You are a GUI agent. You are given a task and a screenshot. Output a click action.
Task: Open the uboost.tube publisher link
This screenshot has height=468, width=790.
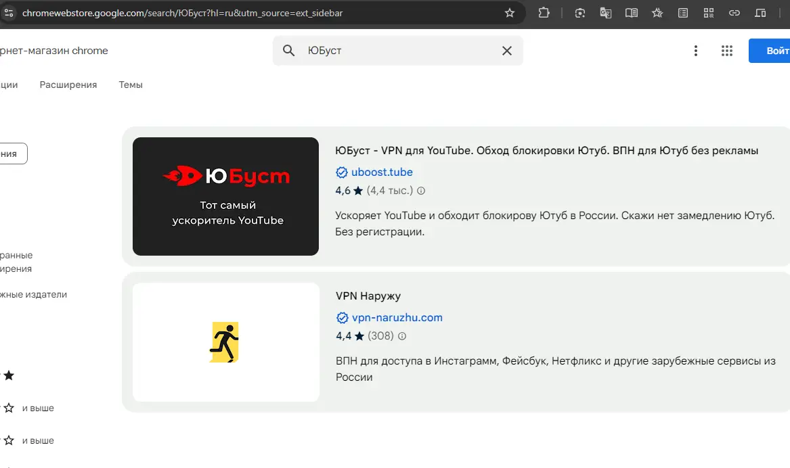382,172
